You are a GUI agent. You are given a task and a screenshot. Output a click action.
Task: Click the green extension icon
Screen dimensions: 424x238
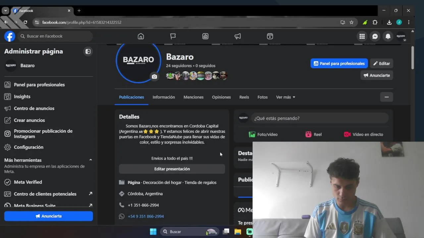pos(365,22)
